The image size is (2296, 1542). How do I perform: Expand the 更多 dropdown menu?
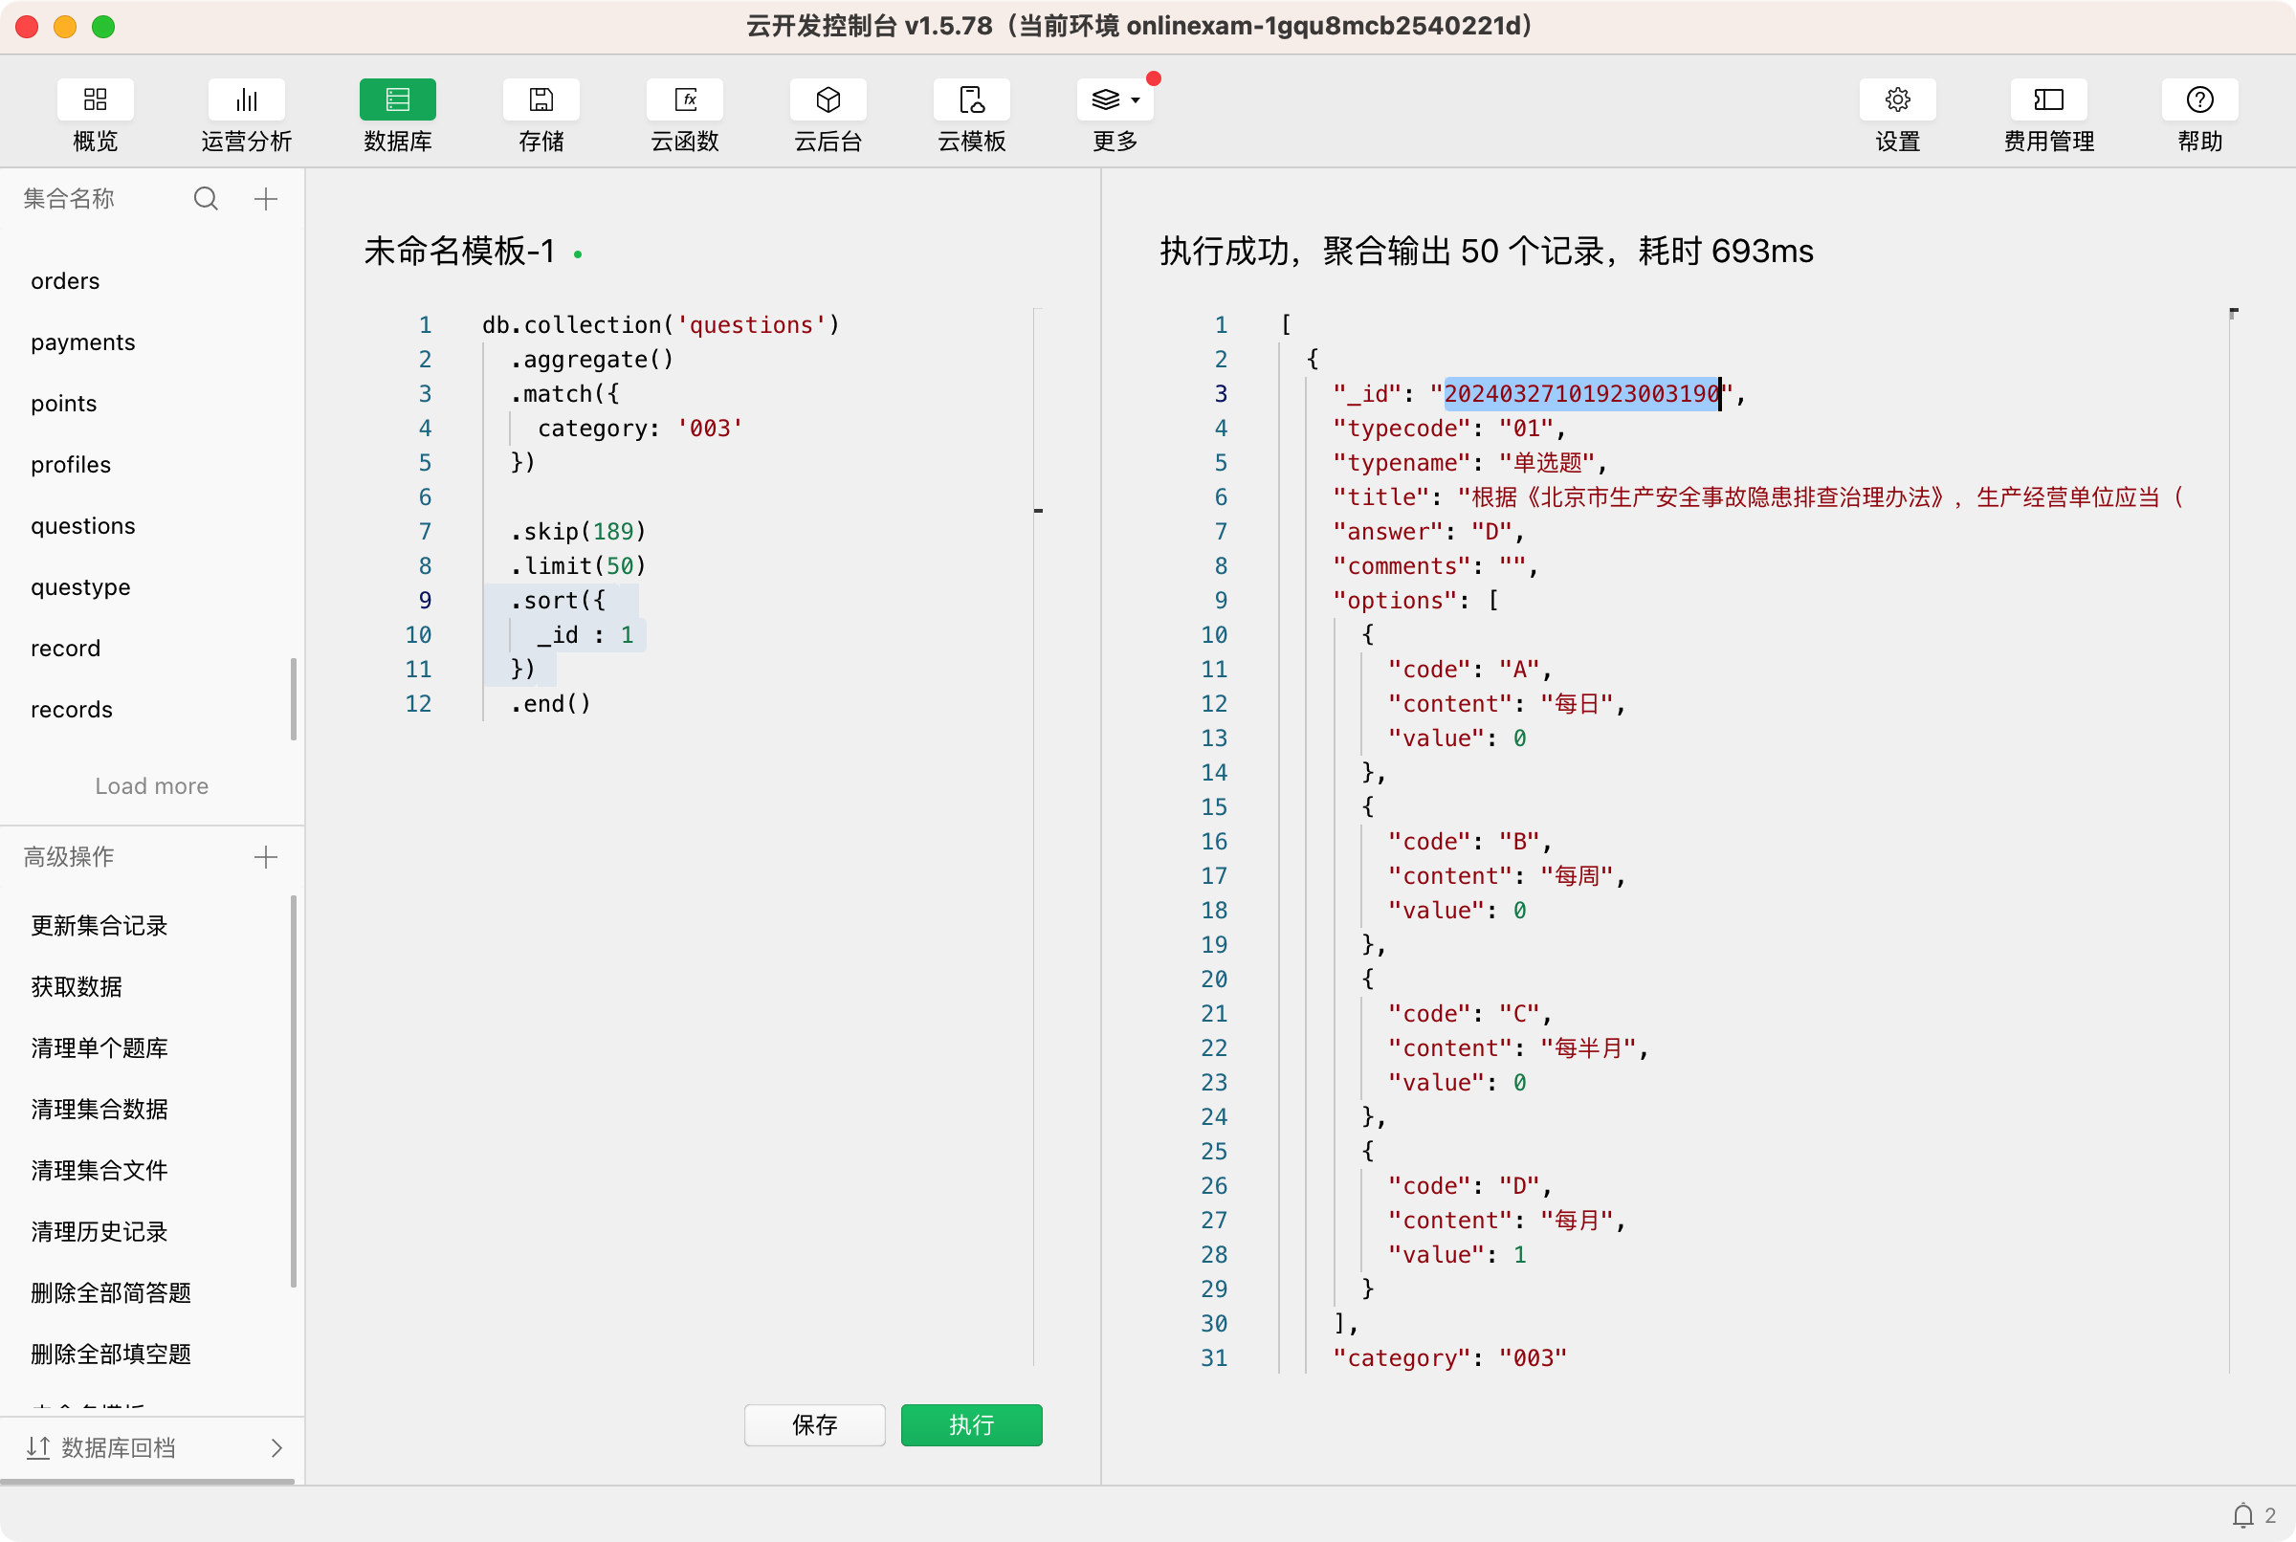point(1115,99)
